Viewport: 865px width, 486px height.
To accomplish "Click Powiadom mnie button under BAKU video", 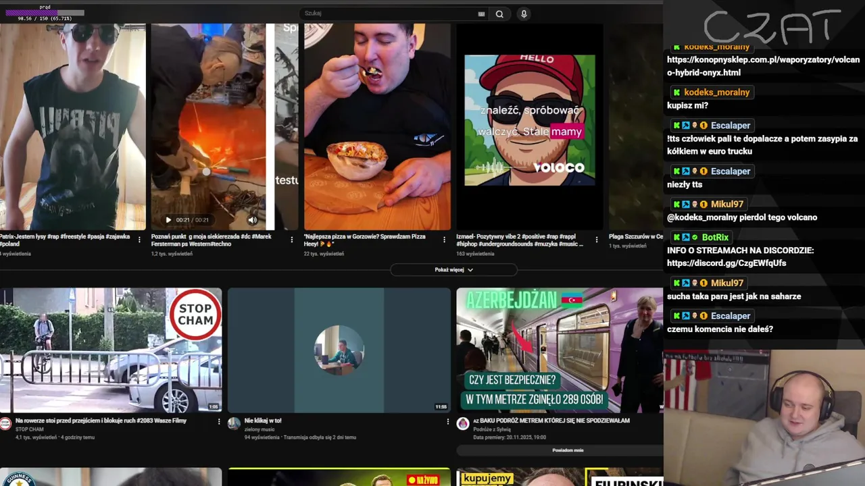I will click(568, 450).
